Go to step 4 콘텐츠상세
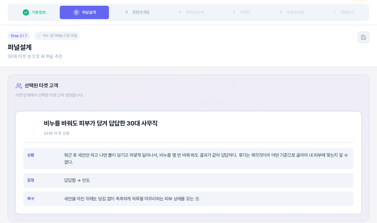The image size is (377, 223). point(191,12)
